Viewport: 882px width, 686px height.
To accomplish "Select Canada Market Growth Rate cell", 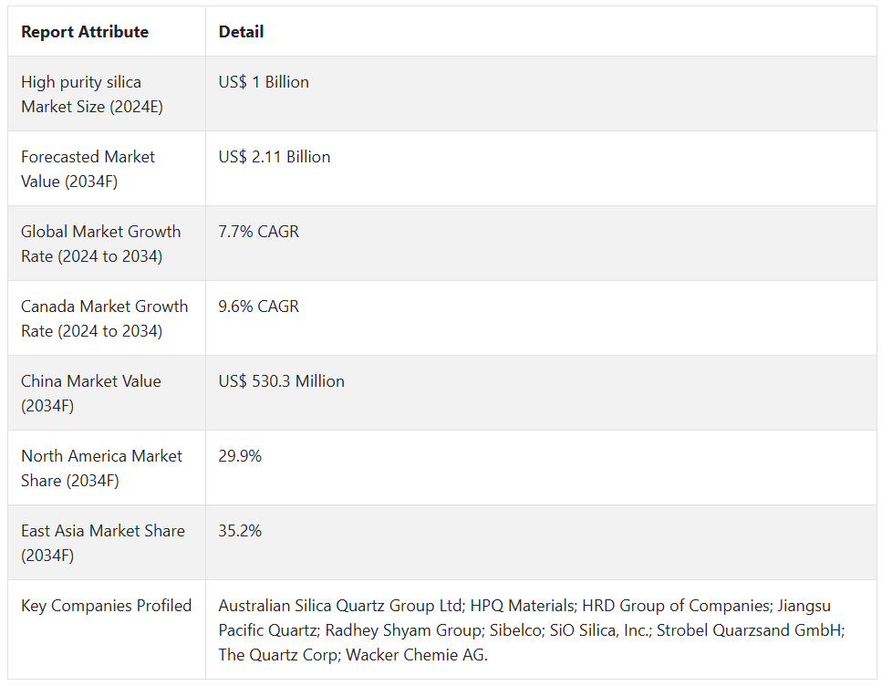I will tap(104, 318).
